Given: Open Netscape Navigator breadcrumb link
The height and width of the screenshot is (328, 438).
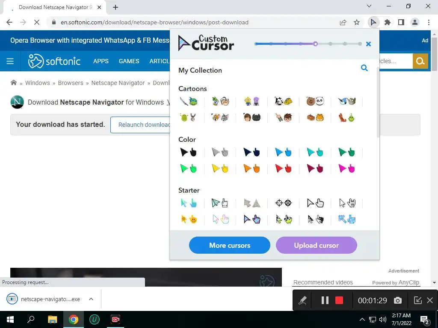Looking at the screenshot, I should pyautogui.click(x=118, y=83).
